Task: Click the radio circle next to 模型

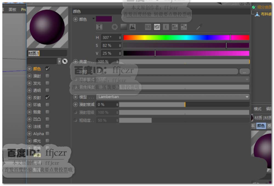Action: pyautogui.click(x=76, y=97)
